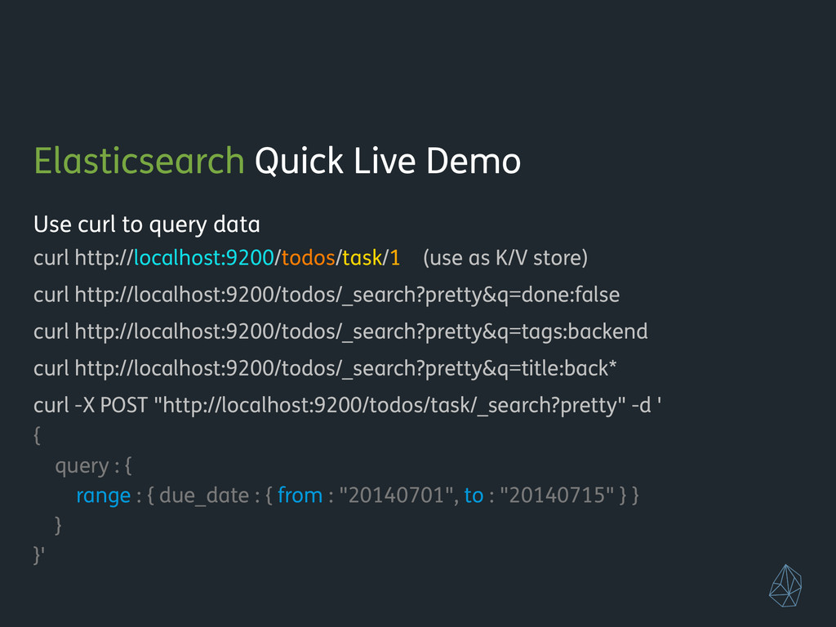836x627 pixels.
Task: Select the curl line with q=tags:backend
Action: coord(340,331)
